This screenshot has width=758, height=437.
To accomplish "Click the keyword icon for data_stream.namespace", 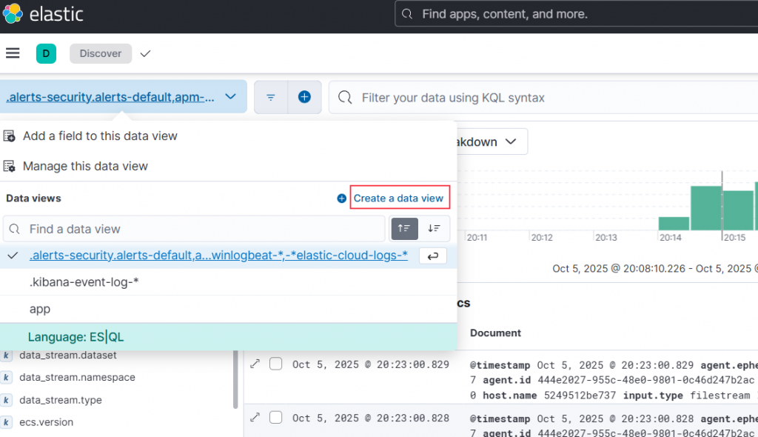I will pyautogui.click(x=6, y=378).
